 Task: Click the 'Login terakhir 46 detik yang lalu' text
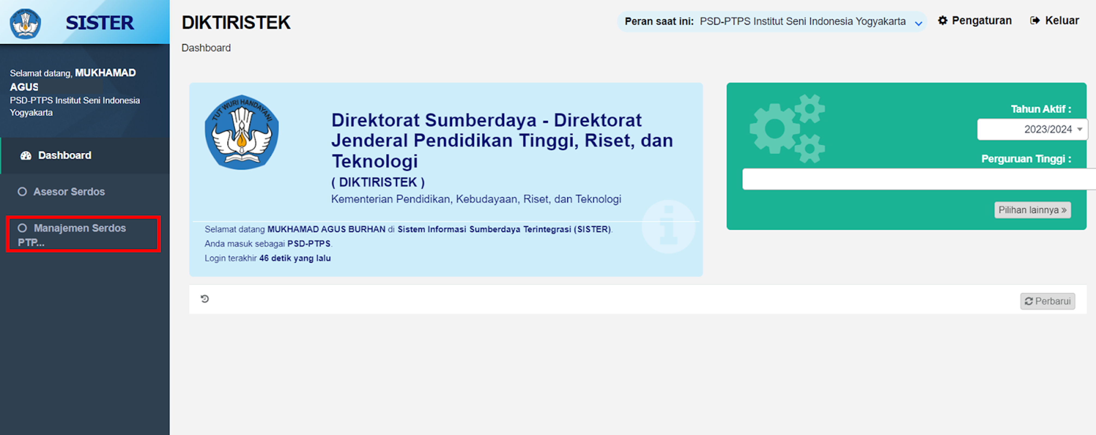pos(268,258)
